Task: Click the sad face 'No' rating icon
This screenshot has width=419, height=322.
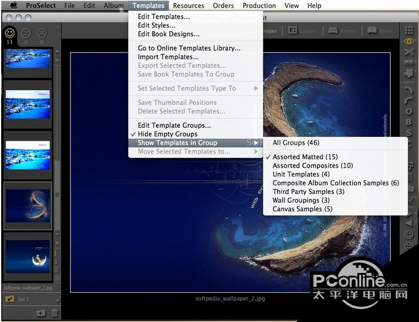Action: pyautogui.click(x=42, y=34)
